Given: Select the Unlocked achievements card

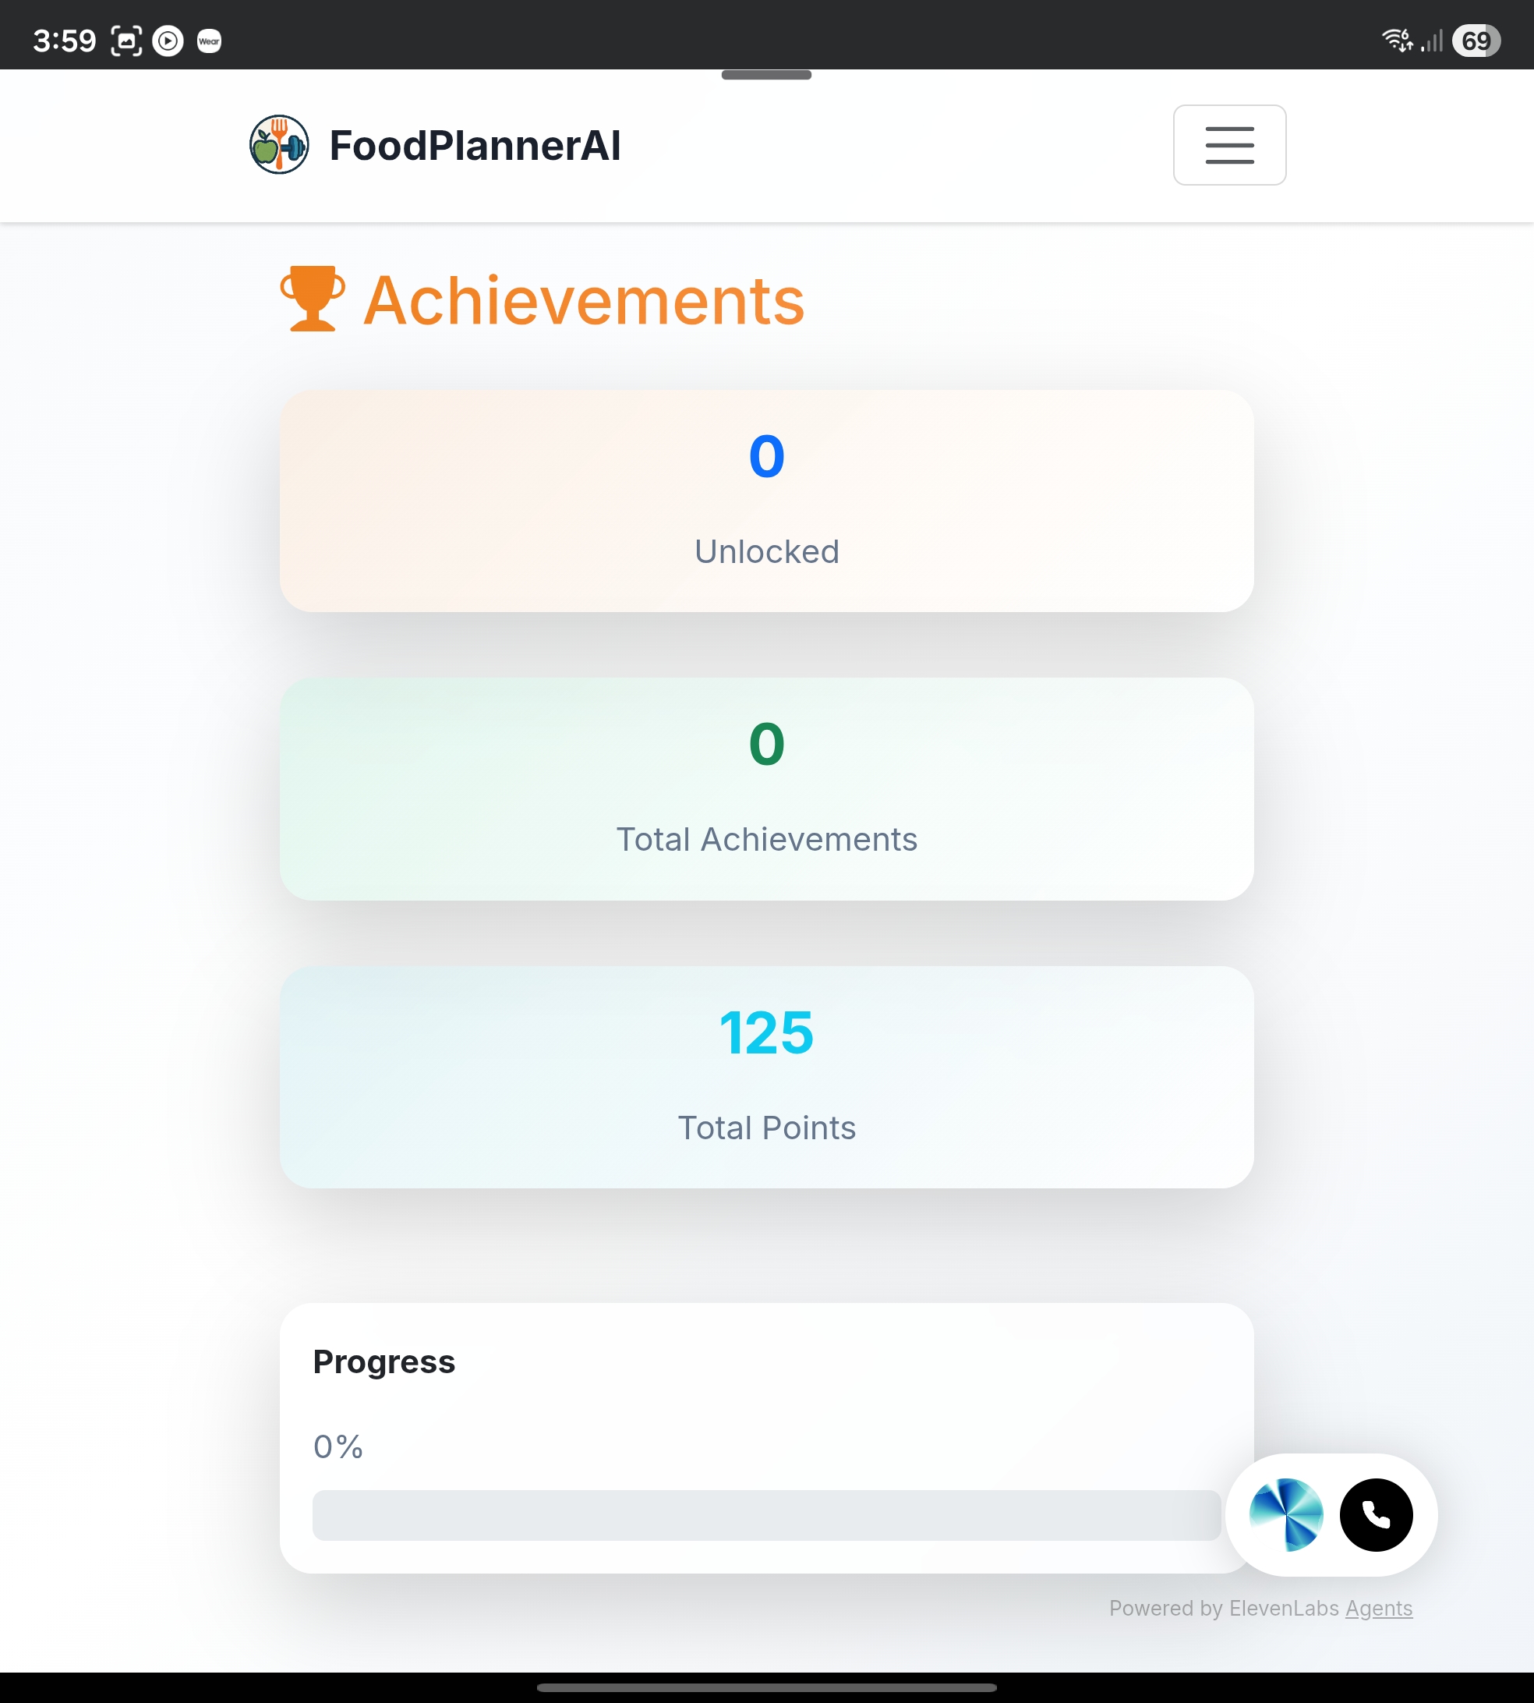Looking at the screenshot, I should point(766,501).
